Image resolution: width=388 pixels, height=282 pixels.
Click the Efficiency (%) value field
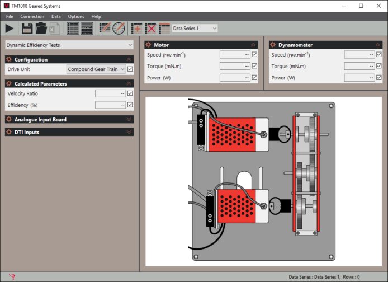pyautogui.click(x=111, y=105)
